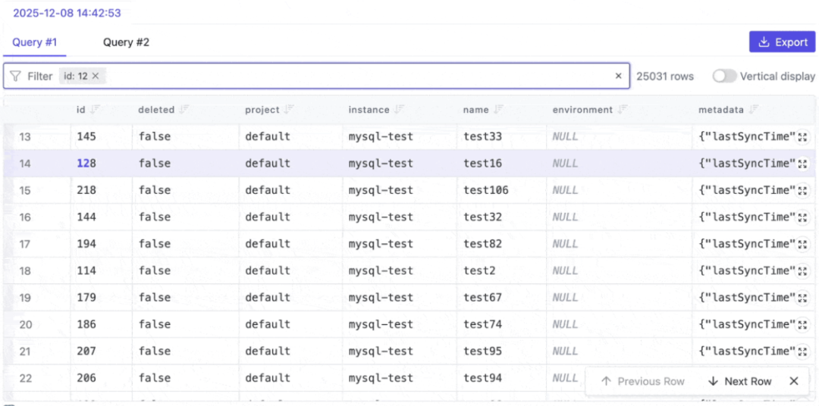819x406 pixels.
Task: Export the query results
Action: [x=783, y=42]
